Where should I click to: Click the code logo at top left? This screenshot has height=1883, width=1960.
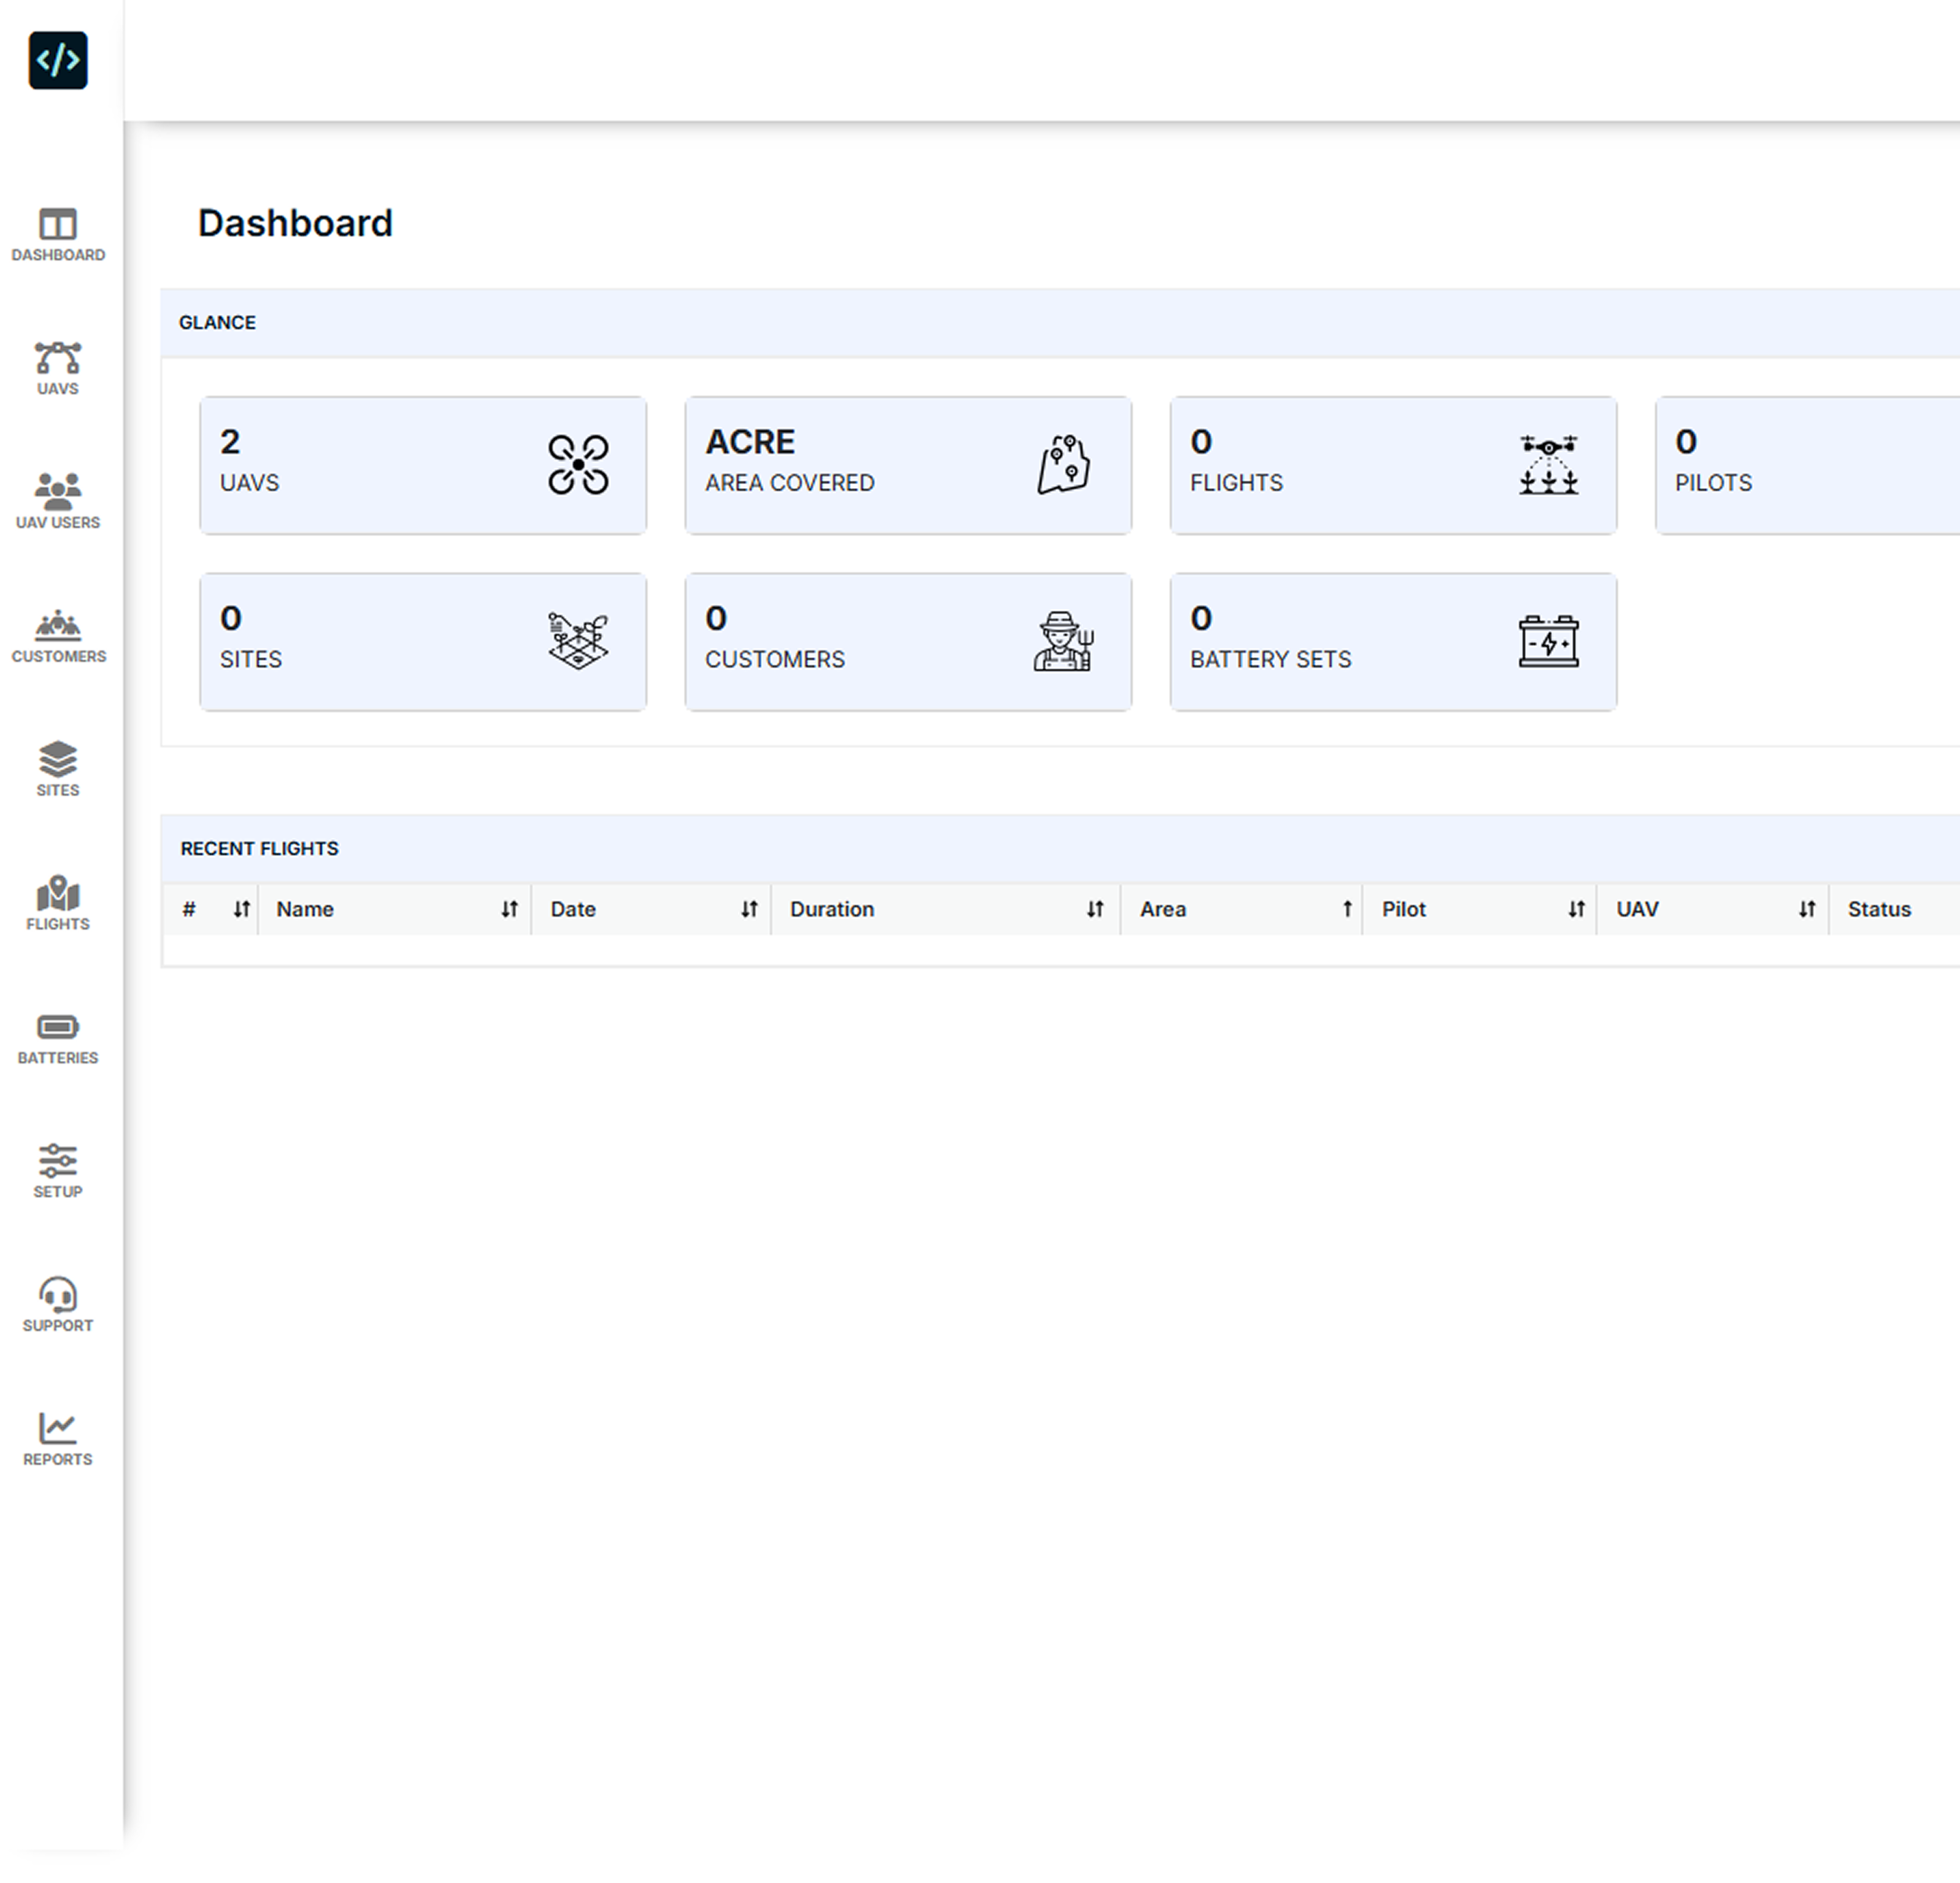58,60
